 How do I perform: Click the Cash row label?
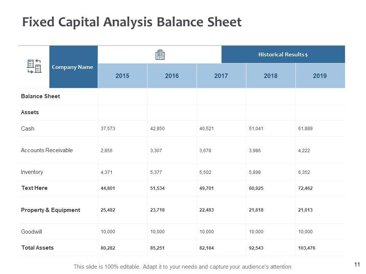(x=28, y=129)
